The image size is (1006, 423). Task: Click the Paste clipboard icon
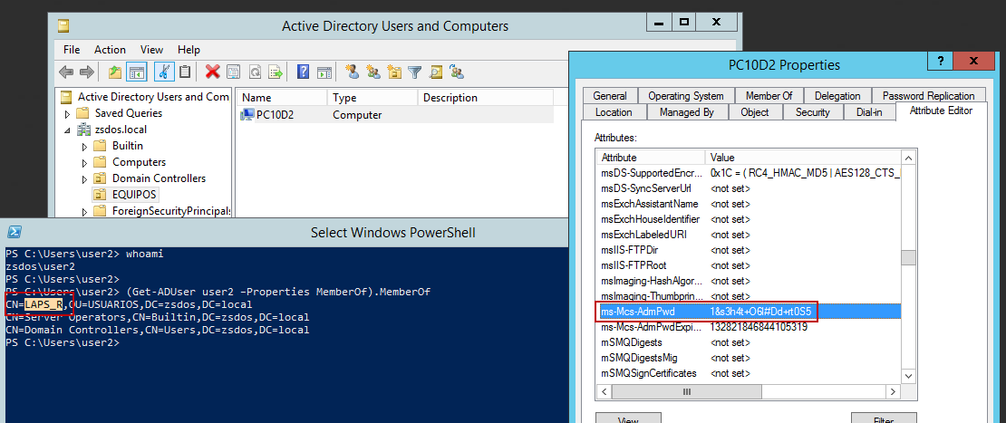185,72
